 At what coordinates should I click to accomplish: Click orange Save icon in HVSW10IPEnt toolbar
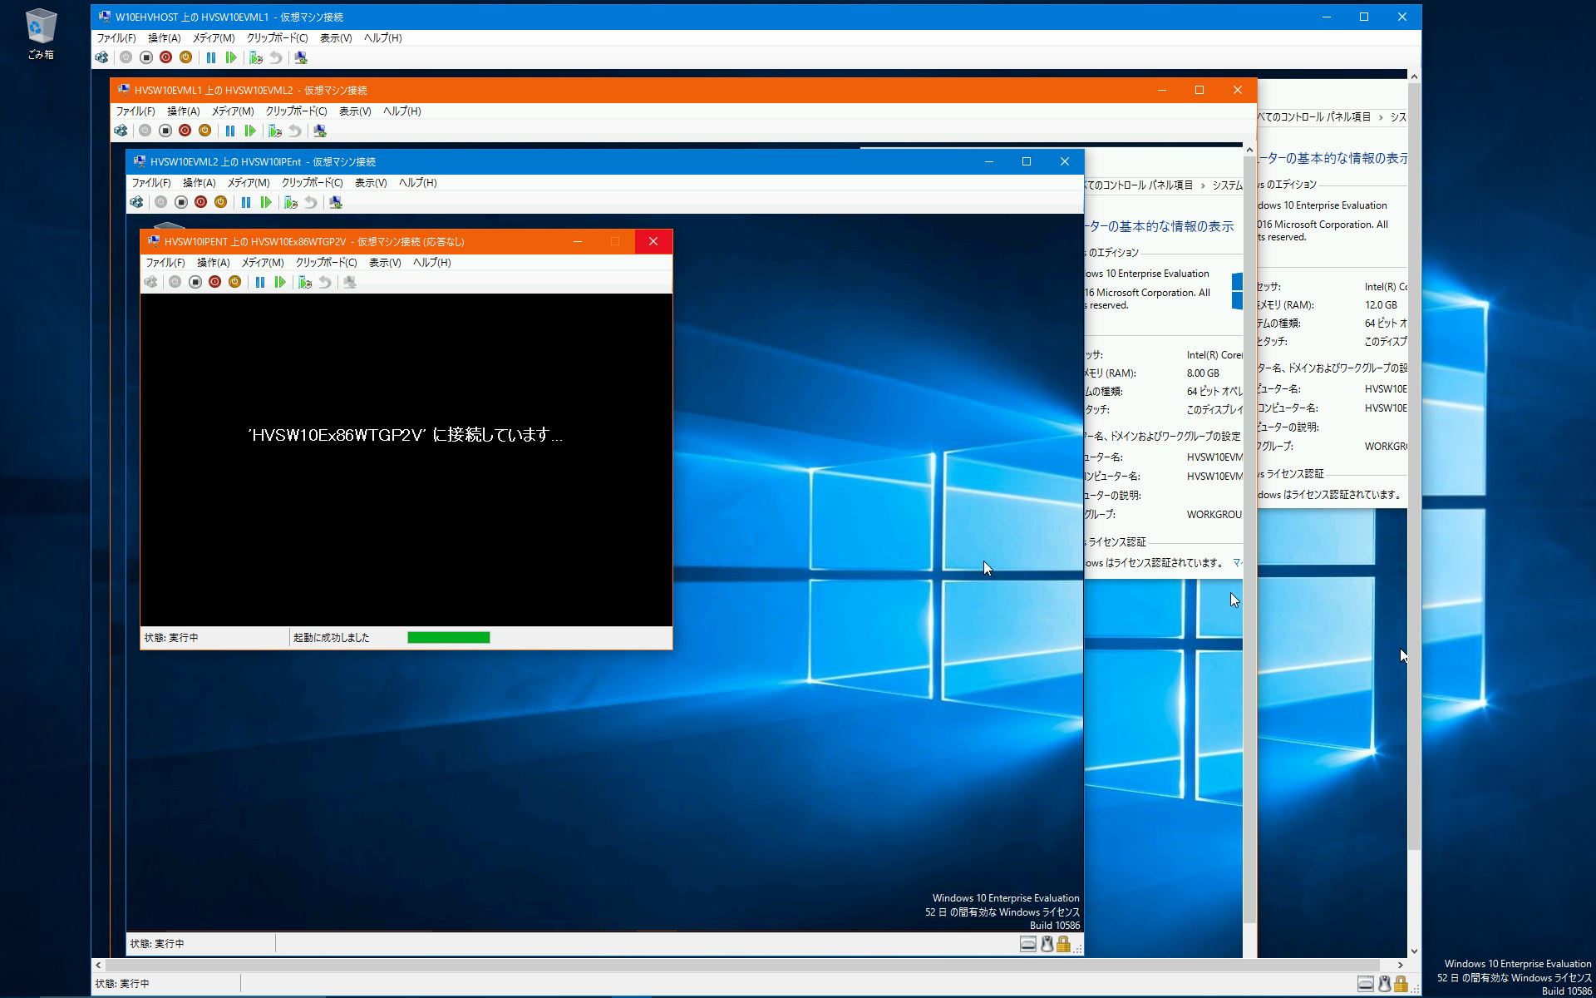[220, 202]
